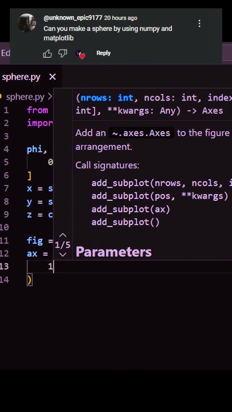
Task: Click the closing parenthesis on line 14
Action: click(29, 280)
